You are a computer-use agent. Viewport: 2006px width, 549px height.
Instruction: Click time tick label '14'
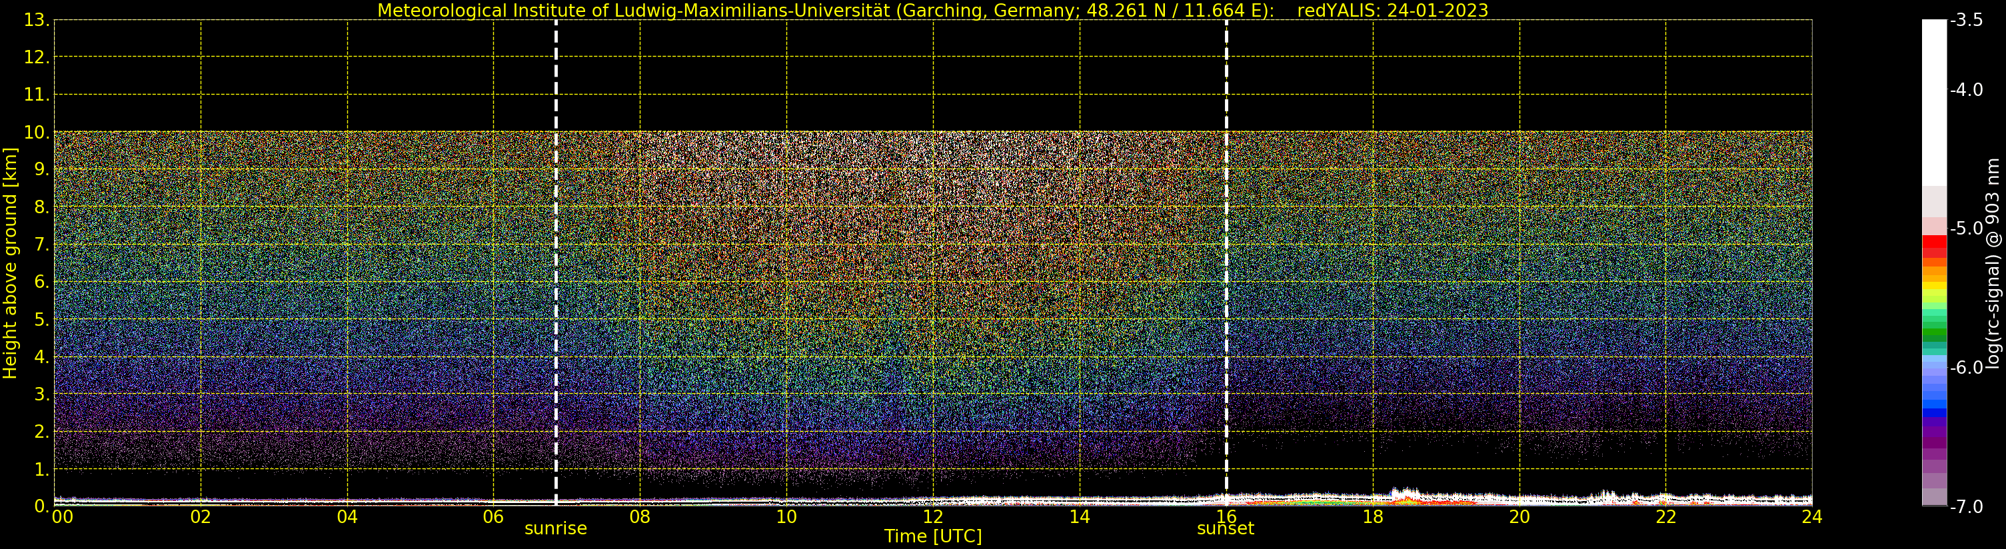tap(1080, 517)
